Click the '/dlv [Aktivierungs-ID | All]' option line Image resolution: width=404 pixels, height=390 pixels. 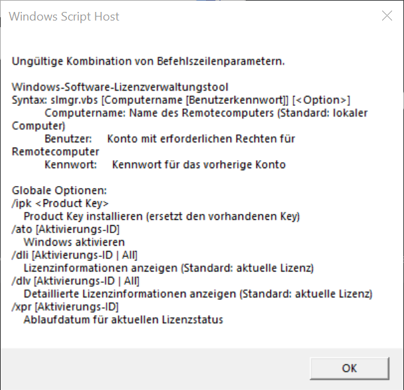(x=76, y=281)
